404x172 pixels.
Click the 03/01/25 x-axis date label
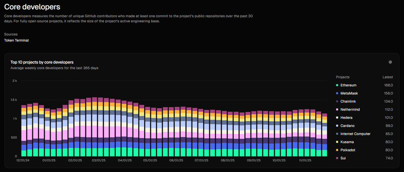tap(99, 160)
